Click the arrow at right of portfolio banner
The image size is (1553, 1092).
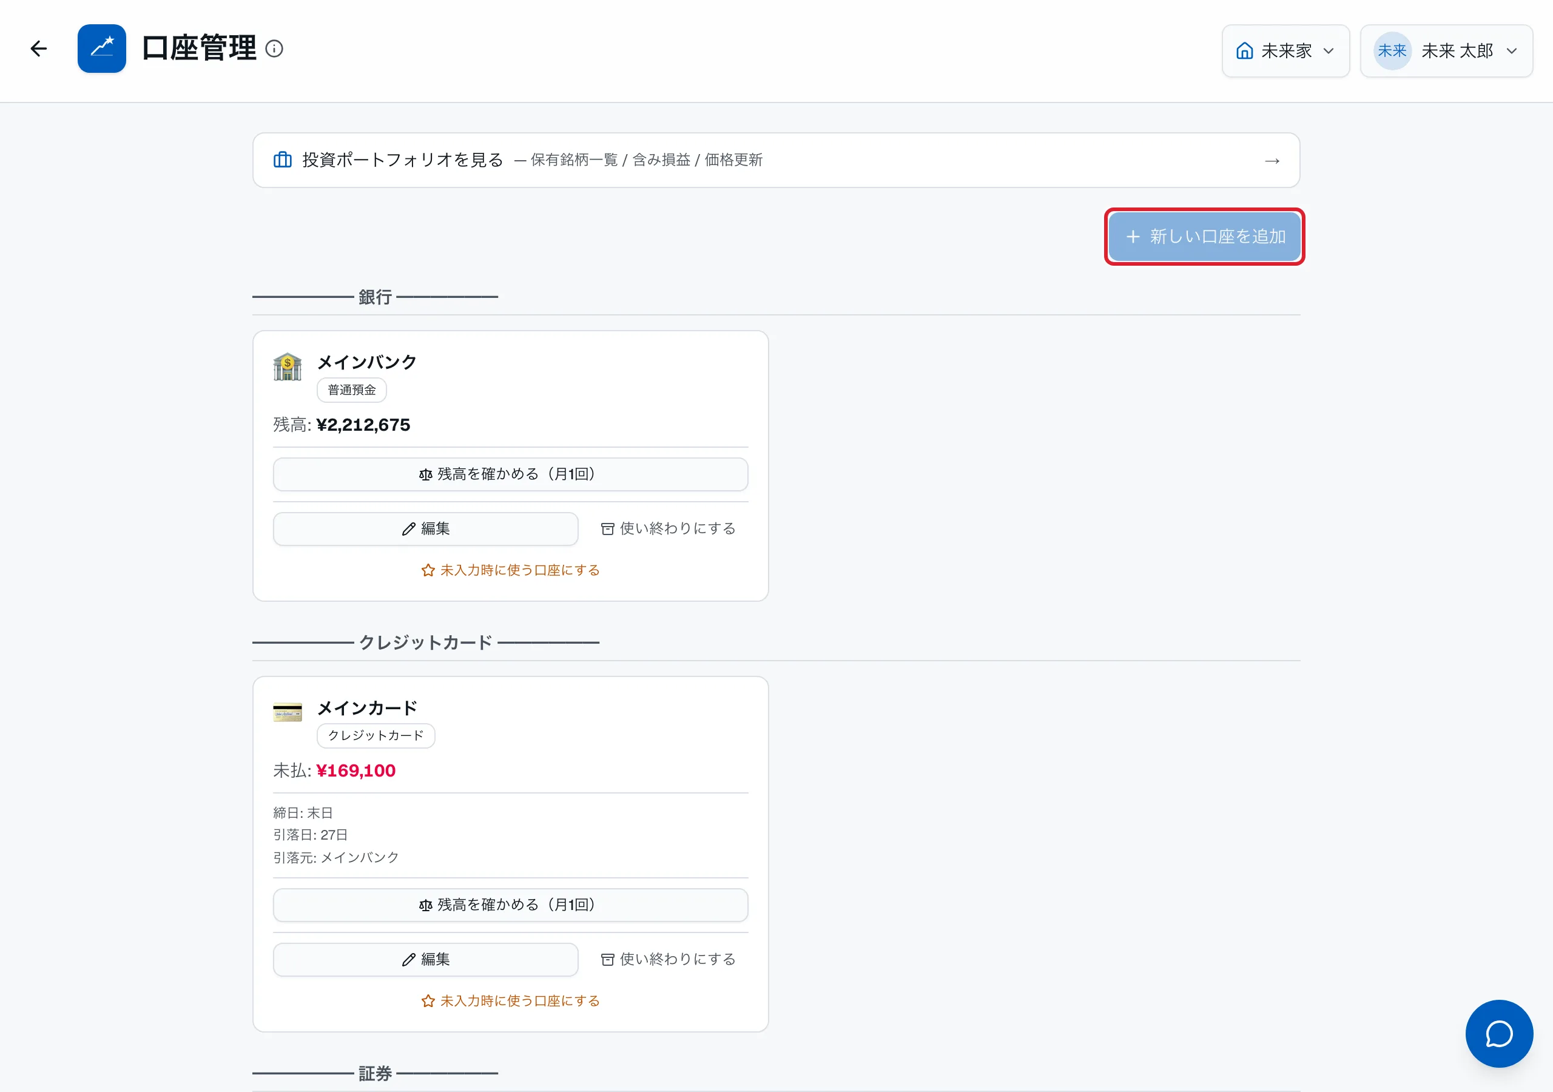coord(1272,160)
